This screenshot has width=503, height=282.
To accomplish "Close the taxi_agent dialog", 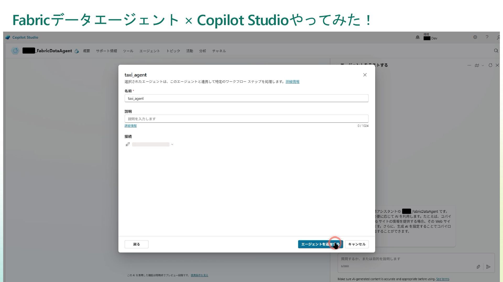I will tap(365, 75).
